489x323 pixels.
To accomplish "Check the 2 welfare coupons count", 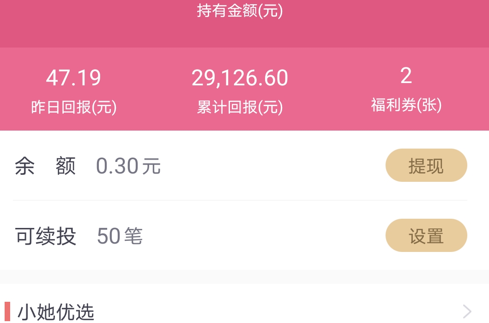I will click(406, 76).
